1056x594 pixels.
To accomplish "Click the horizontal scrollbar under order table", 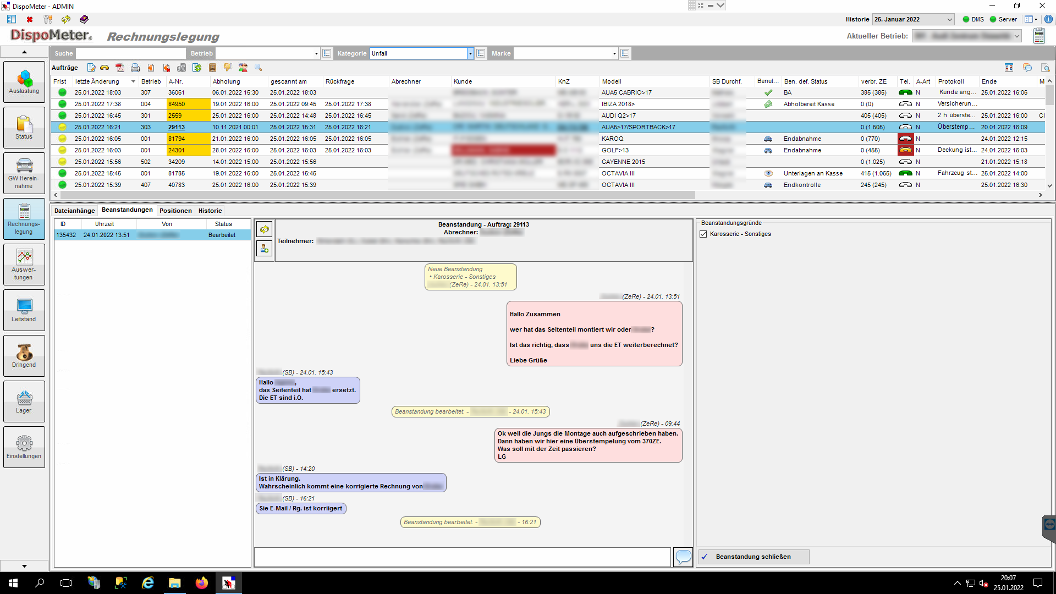I will [x=377, y=195].
